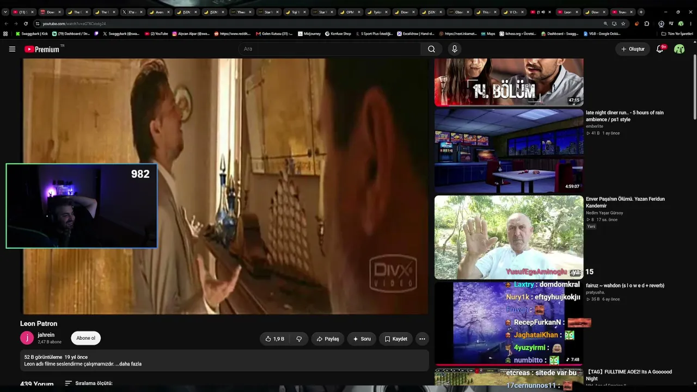
Task: Open FULLTIME AOE2 video title
Action: [x=629, y=375]
